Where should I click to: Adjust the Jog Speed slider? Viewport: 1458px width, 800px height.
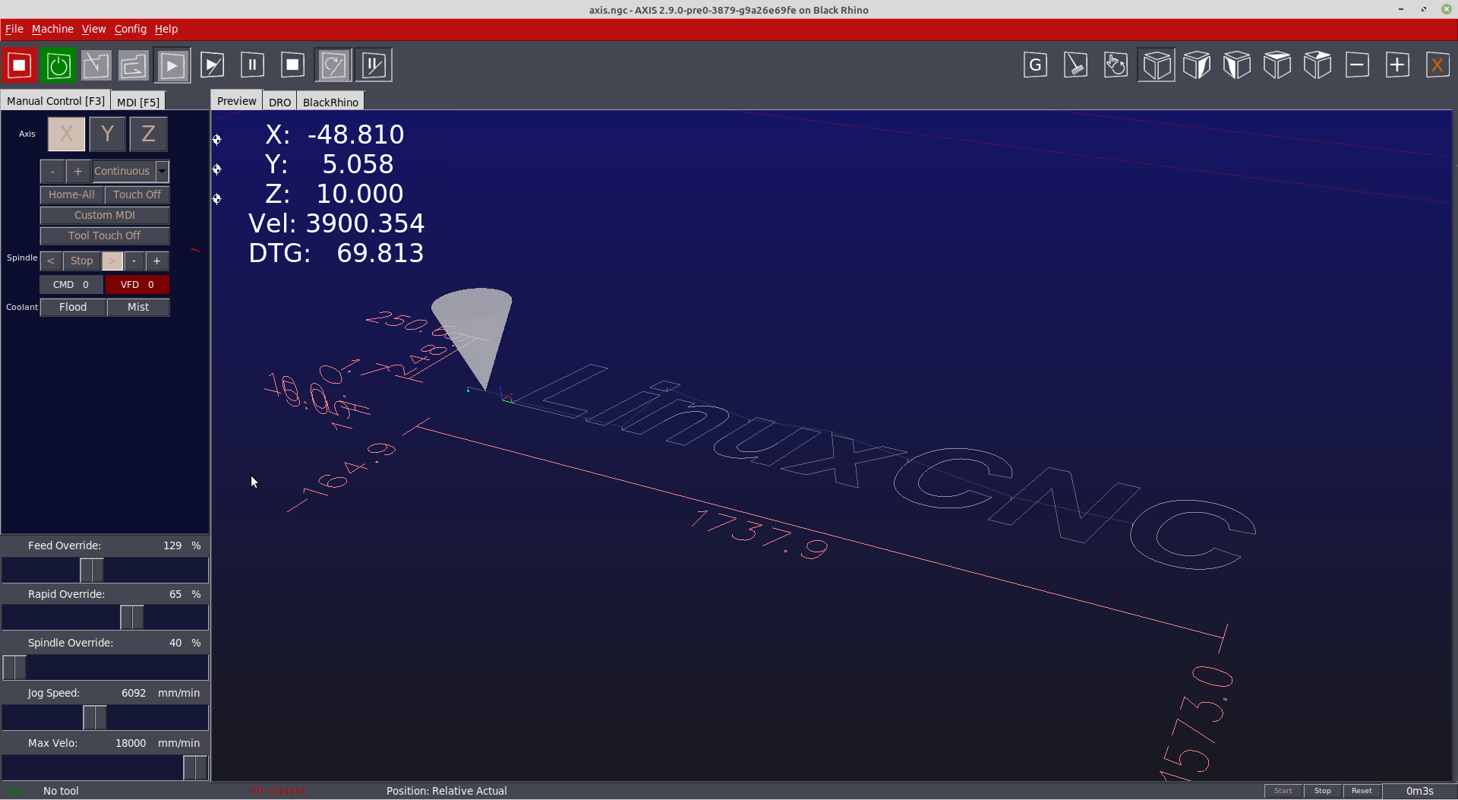(x=105, y=718)
